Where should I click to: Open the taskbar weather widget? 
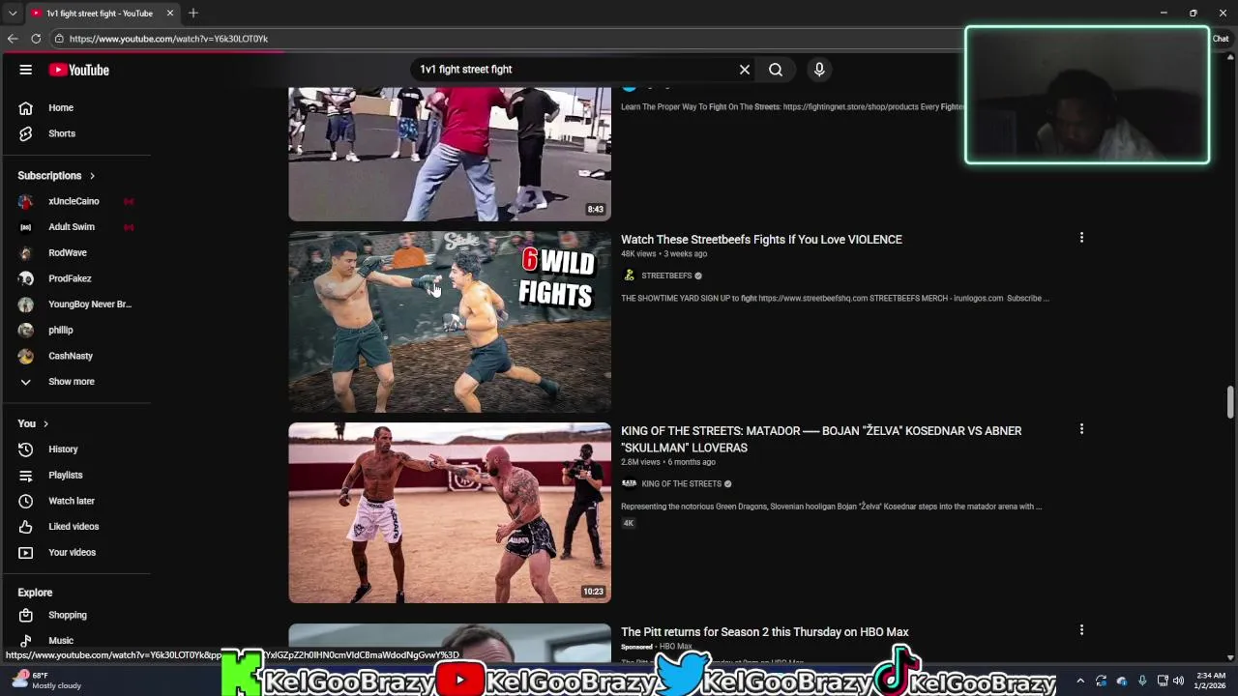(x=46, y=681)
